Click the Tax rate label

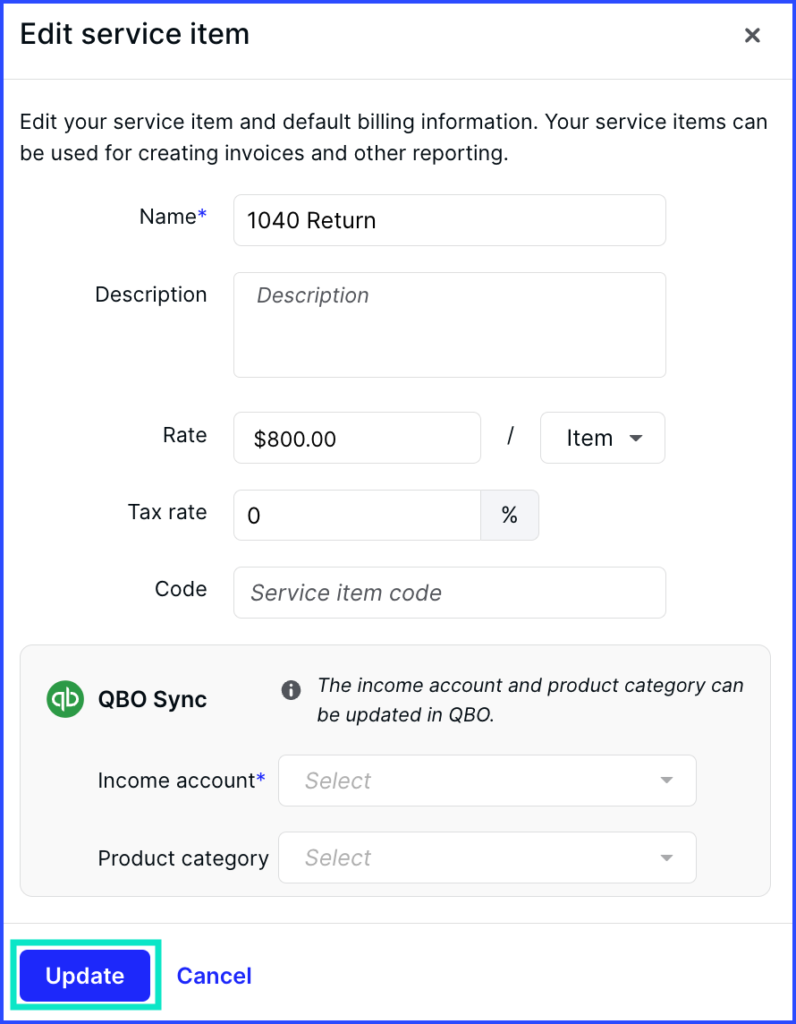click(x=167, y=512)
